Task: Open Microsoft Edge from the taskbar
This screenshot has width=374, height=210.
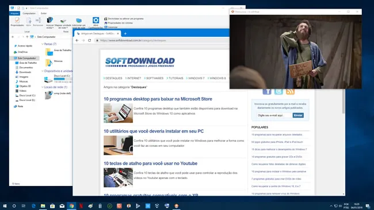Action: pyautogui.click(x=33, y=206)
